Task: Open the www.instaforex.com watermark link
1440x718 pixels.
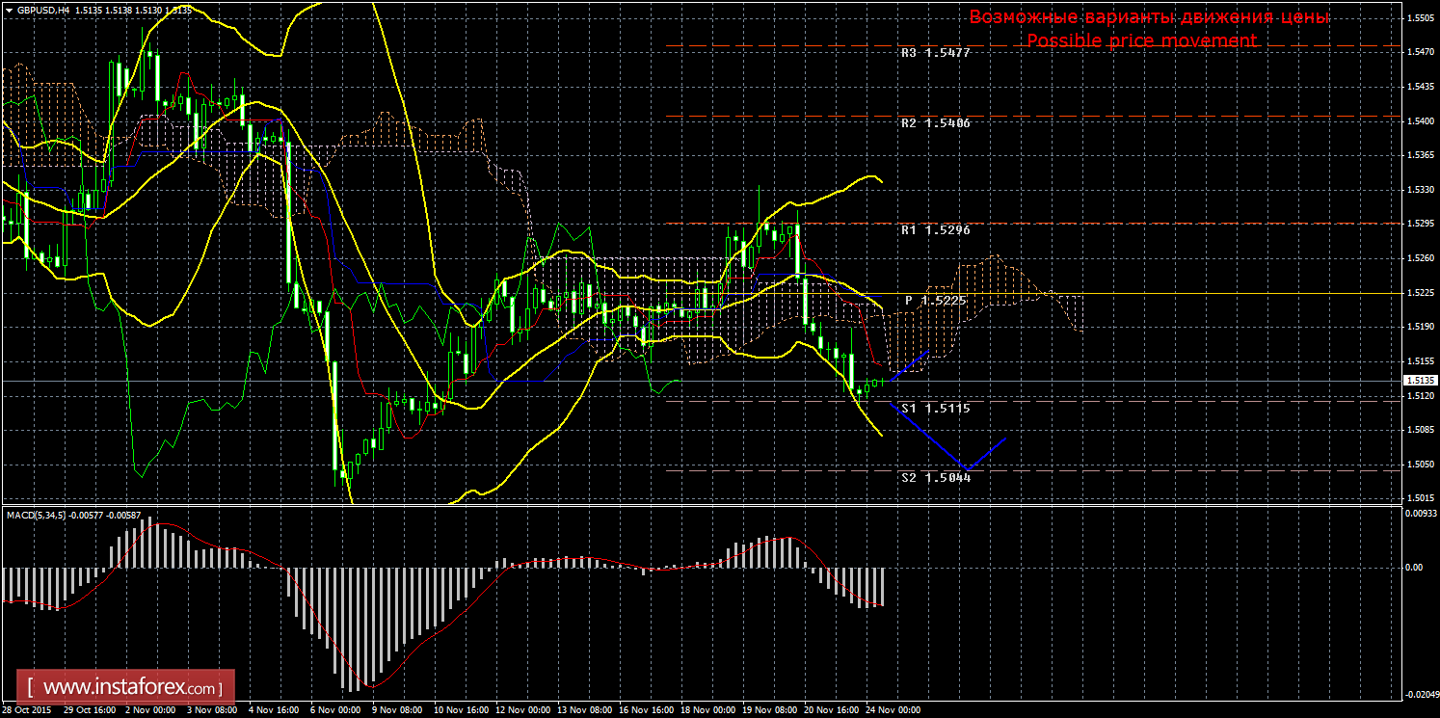Action: (x=131, y=688)
